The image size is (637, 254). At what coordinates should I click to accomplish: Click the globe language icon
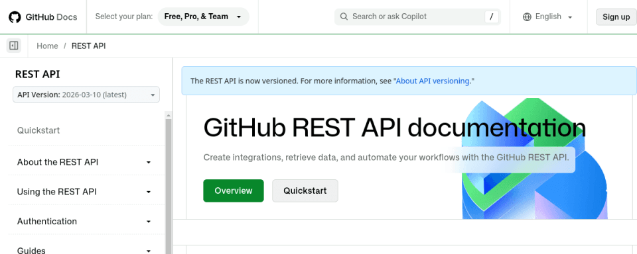point(527,17)
